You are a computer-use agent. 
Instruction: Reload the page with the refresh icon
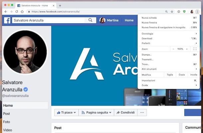(x=17, y=12)
